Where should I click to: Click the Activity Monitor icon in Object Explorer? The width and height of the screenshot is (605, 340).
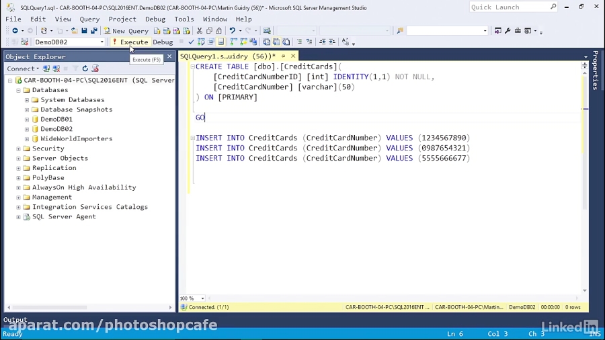[95, 69]
